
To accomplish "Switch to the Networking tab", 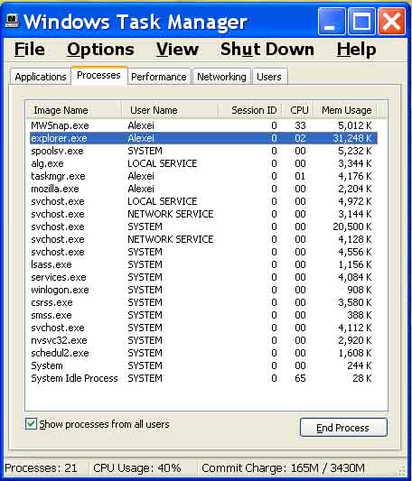I will tap(221, 77).
